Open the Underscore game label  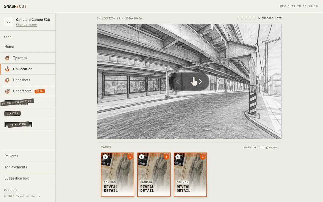pyautogui.click(x=22, y=91)
